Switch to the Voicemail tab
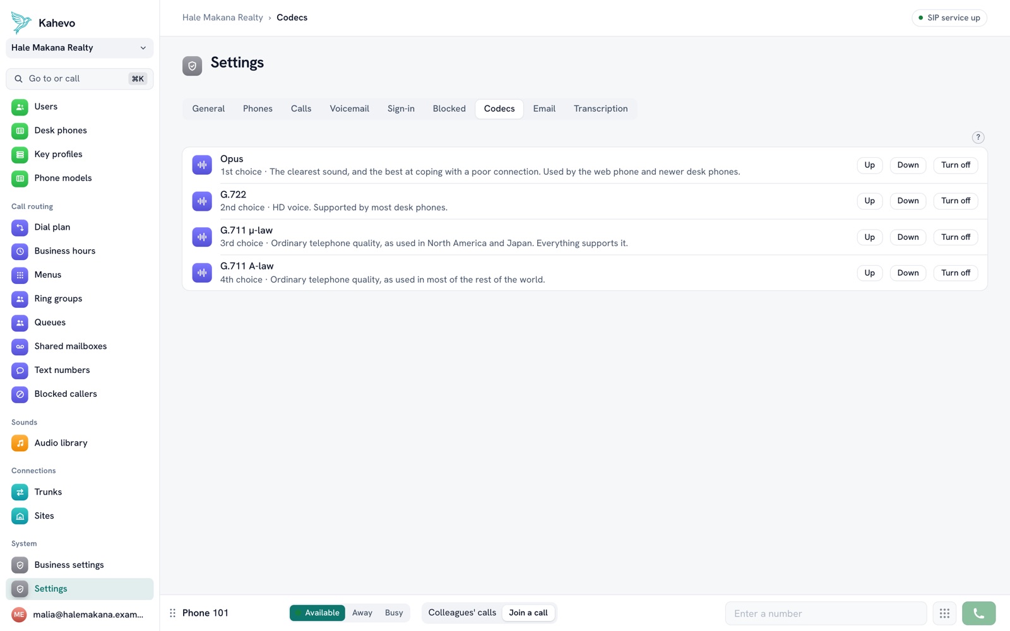Screen dimensions: 1010x631 coord(349,109)
